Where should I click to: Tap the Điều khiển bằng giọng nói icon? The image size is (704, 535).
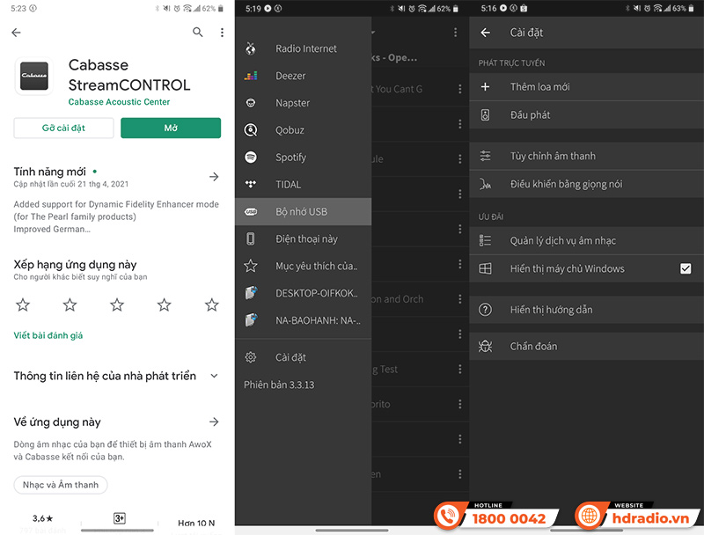pos(485,185)
